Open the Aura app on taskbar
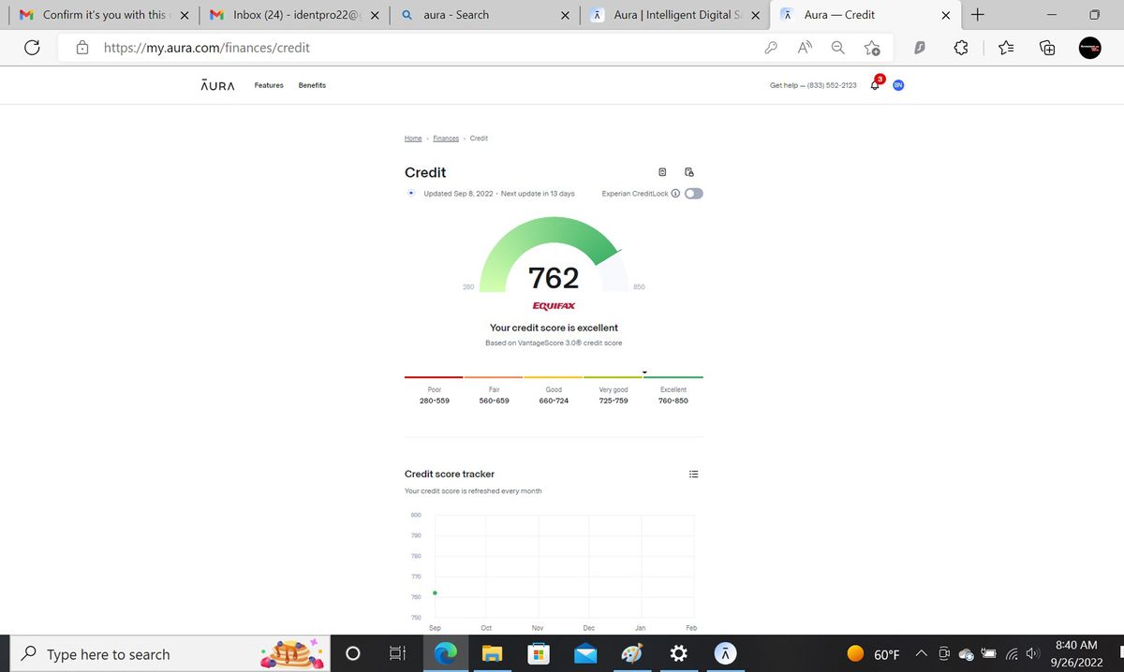The height and width of the screenshot is (672, 1124). click(726, 654)
